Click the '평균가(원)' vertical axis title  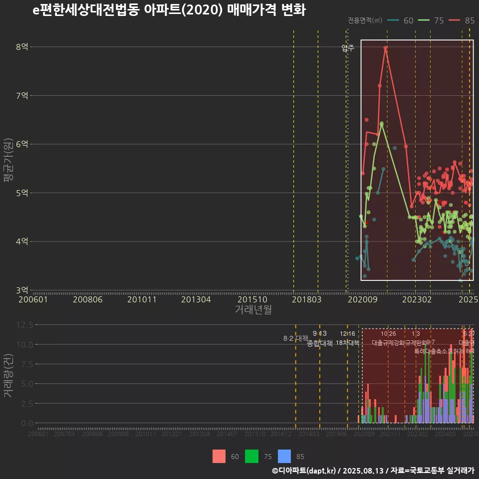pos(8,160)
